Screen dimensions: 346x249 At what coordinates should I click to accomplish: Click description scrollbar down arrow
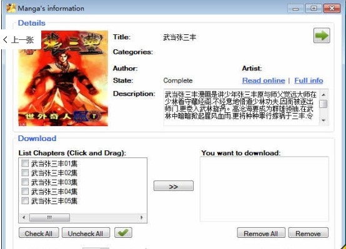(324, 120)
